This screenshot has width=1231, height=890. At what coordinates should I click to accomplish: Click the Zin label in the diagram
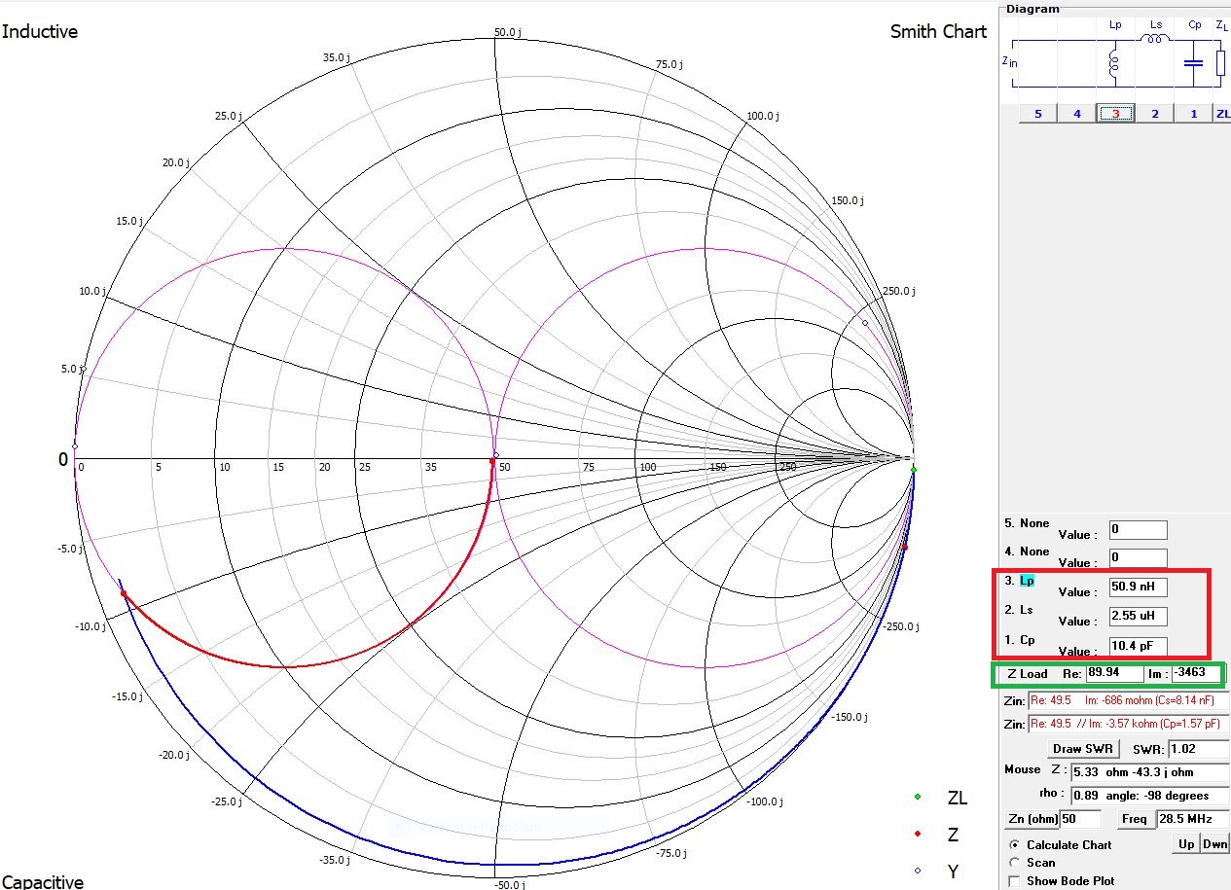(1009, 61)
